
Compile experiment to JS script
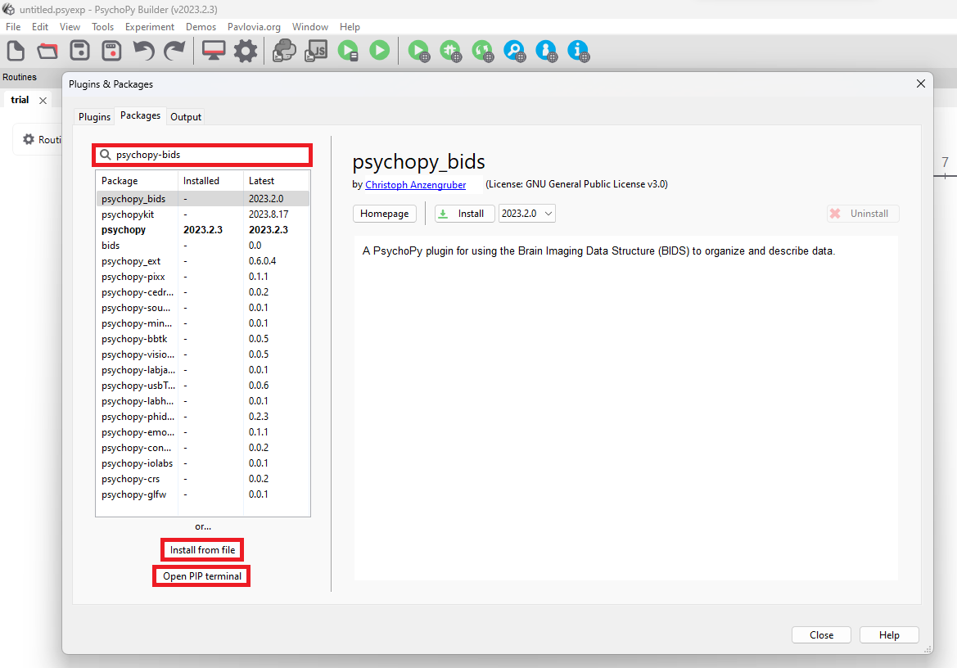pyautogui.click(x=316, y=51)
